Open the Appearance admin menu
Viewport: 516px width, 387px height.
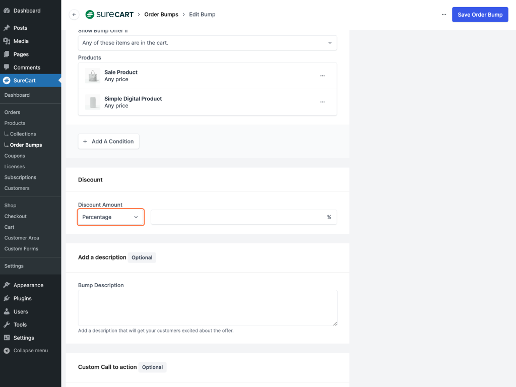(28, 285)
